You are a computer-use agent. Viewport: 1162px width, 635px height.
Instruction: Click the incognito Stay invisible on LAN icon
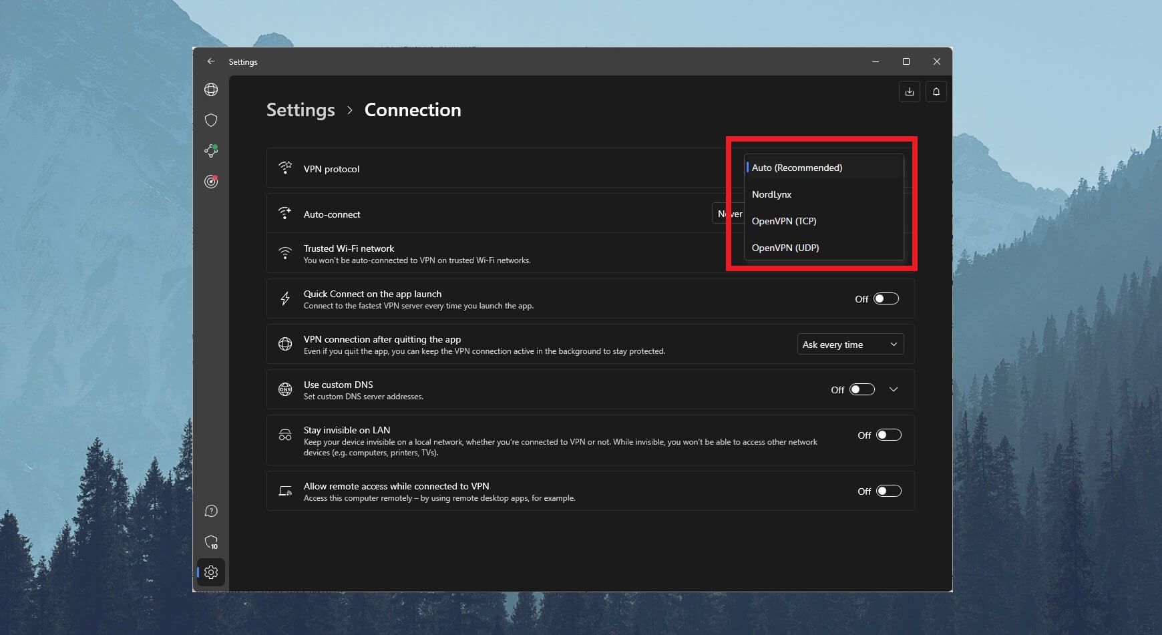pos(285,435)
